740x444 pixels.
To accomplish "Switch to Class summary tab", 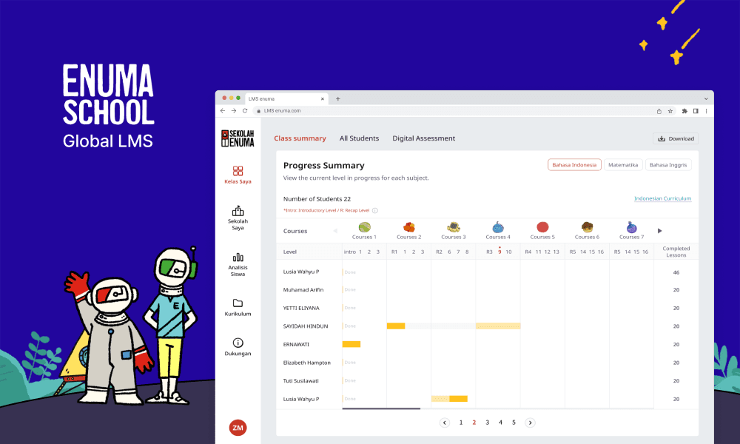I will 300,138.
